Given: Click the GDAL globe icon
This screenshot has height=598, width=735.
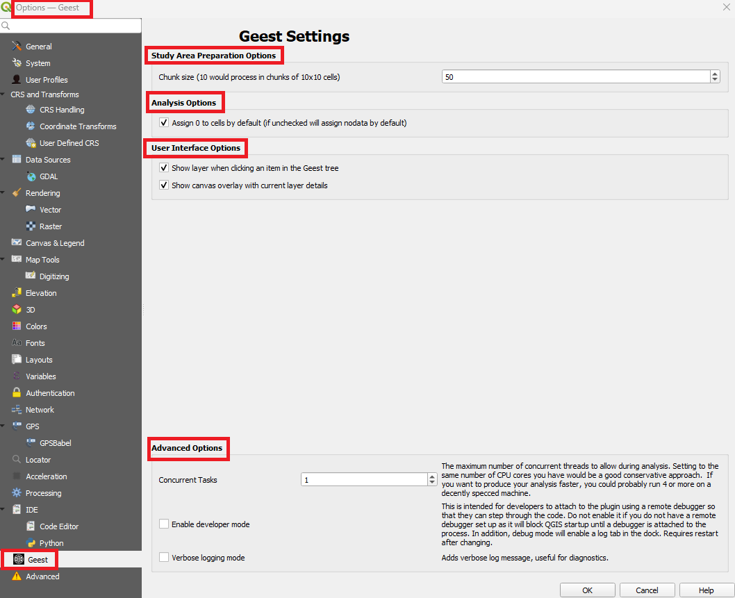Looking at the screenshot, I should click(31, 176).
